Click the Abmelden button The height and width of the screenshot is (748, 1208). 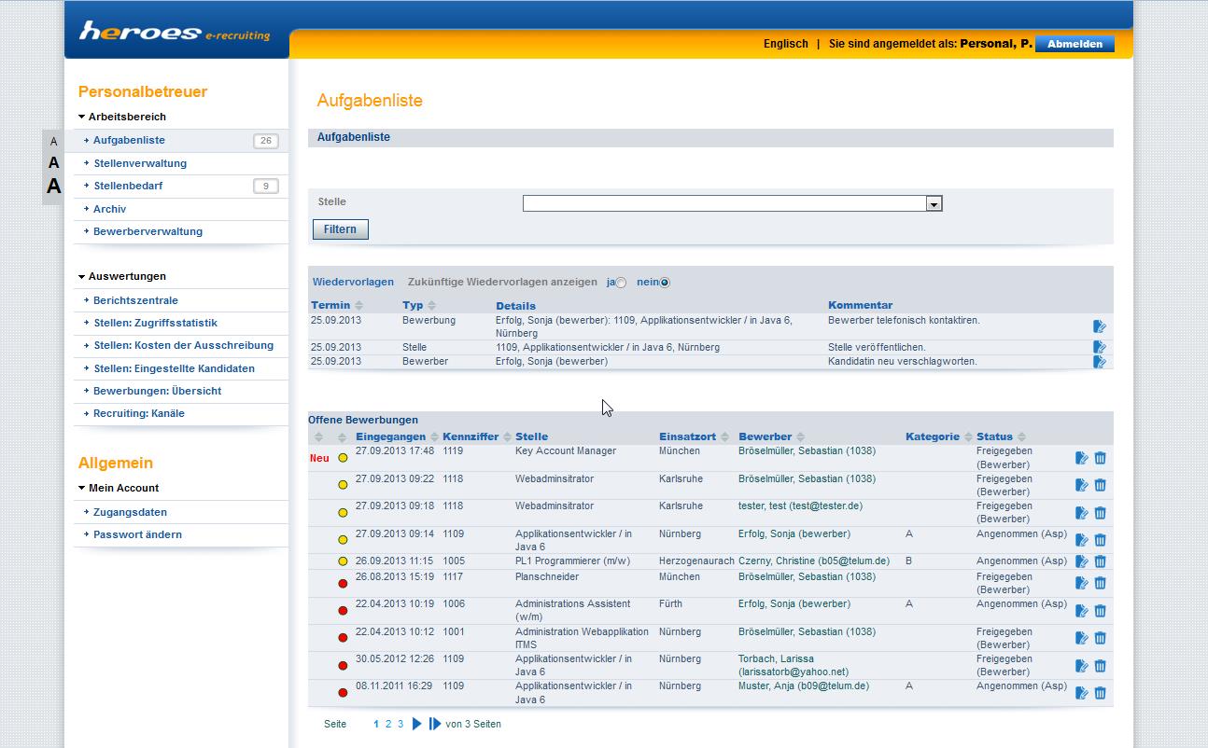[x=1075, y=44]
